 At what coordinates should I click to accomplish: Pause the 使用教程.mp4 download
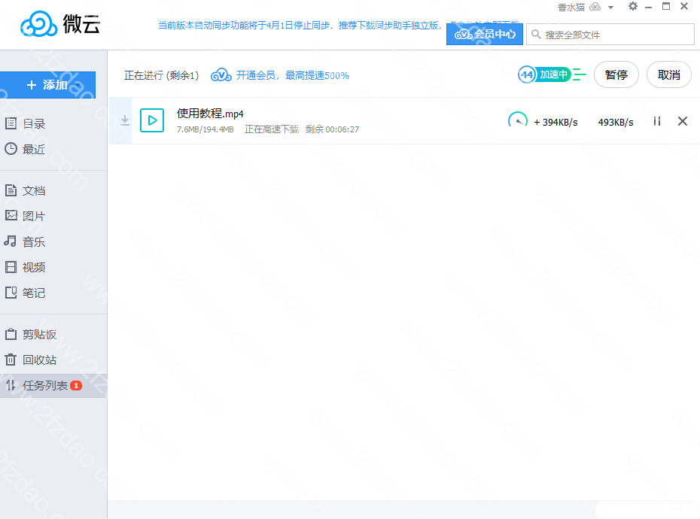[657, 121]
